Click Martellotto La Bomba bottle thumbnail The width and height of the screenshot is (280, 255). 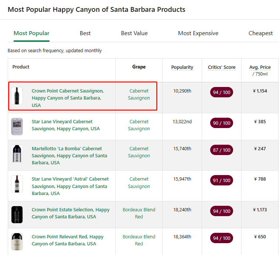point(17,153)
